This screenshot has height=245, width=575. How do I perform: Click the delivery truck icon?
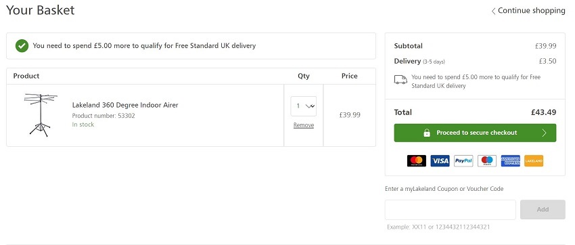coord(400,80)
